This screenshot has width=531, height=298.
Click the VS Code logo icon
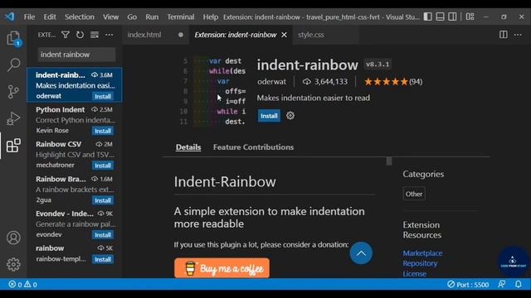10,17
